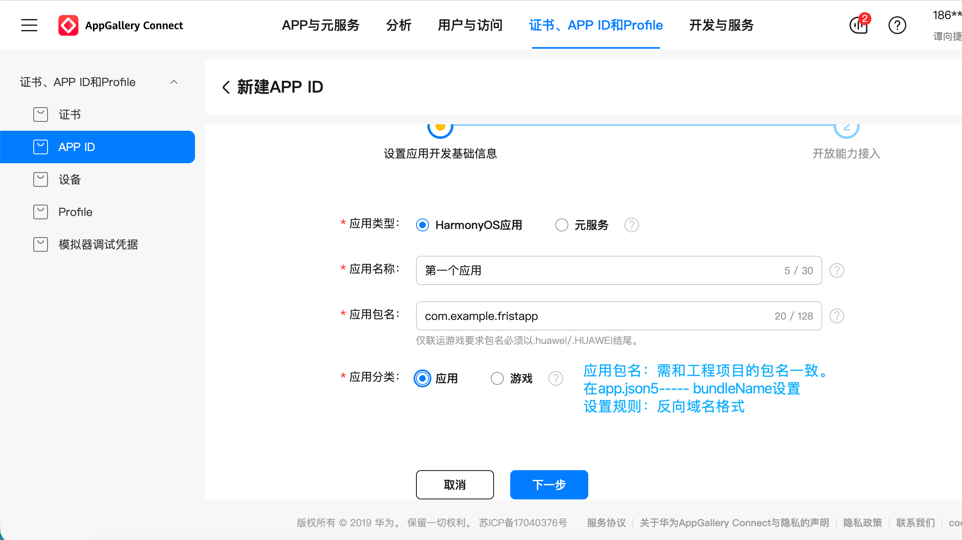This screenshot has width=962, height=540.
Task: Open the 隐私政策 link in the footer
Action: 862,523
